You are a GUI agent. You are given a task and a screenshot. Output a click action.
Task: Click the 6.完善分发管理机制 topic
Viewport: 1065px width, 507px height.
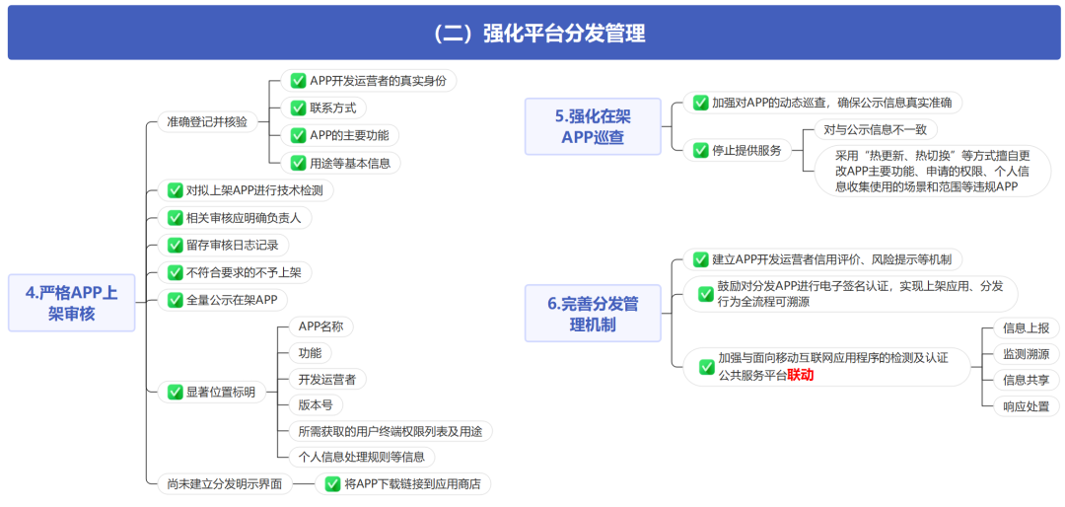pos(593,314)
